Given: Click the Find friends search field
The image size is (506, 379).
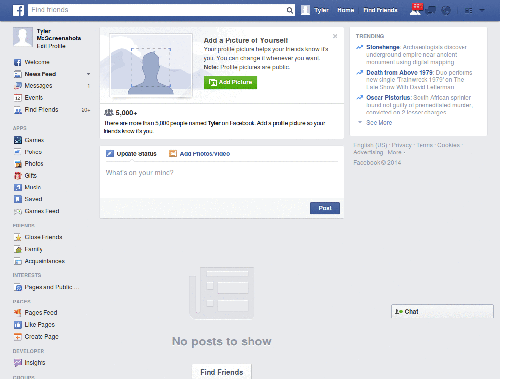Looking at the screenshot, I should [x=148, y=10].
